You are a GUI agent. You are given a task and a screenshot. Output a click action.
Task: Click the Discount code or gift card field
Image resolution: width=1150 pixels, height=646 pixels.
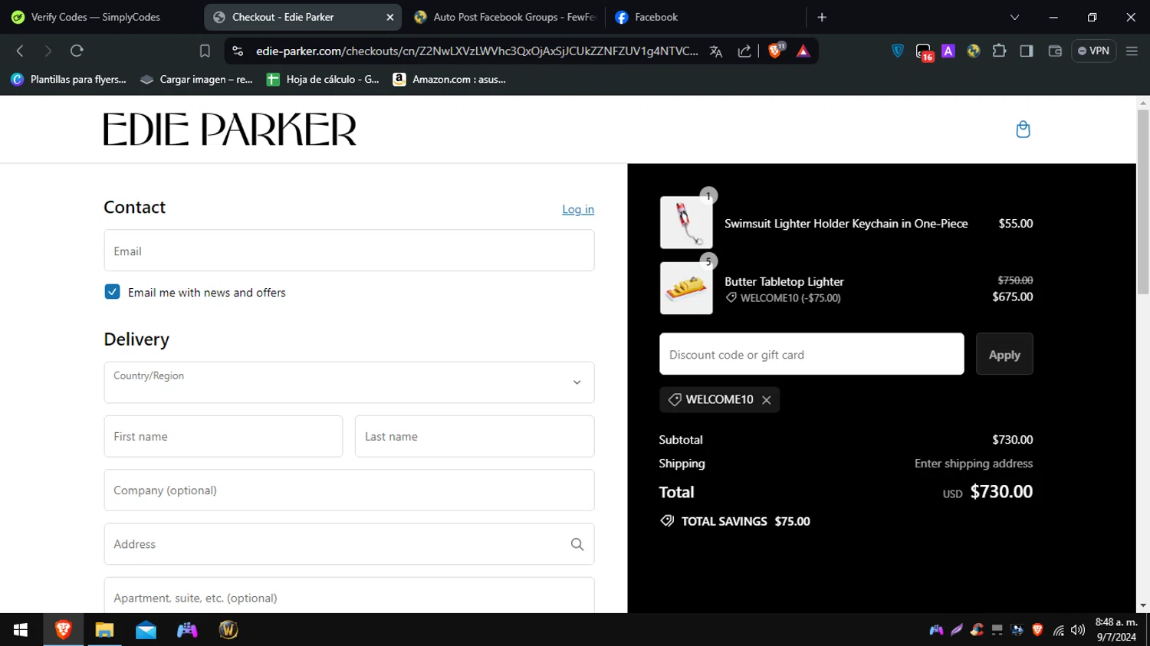pyautogui.click(x=812, y=354)
